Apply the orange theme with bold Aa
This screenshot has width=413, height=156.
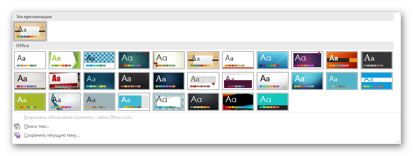tap(342, 60)
